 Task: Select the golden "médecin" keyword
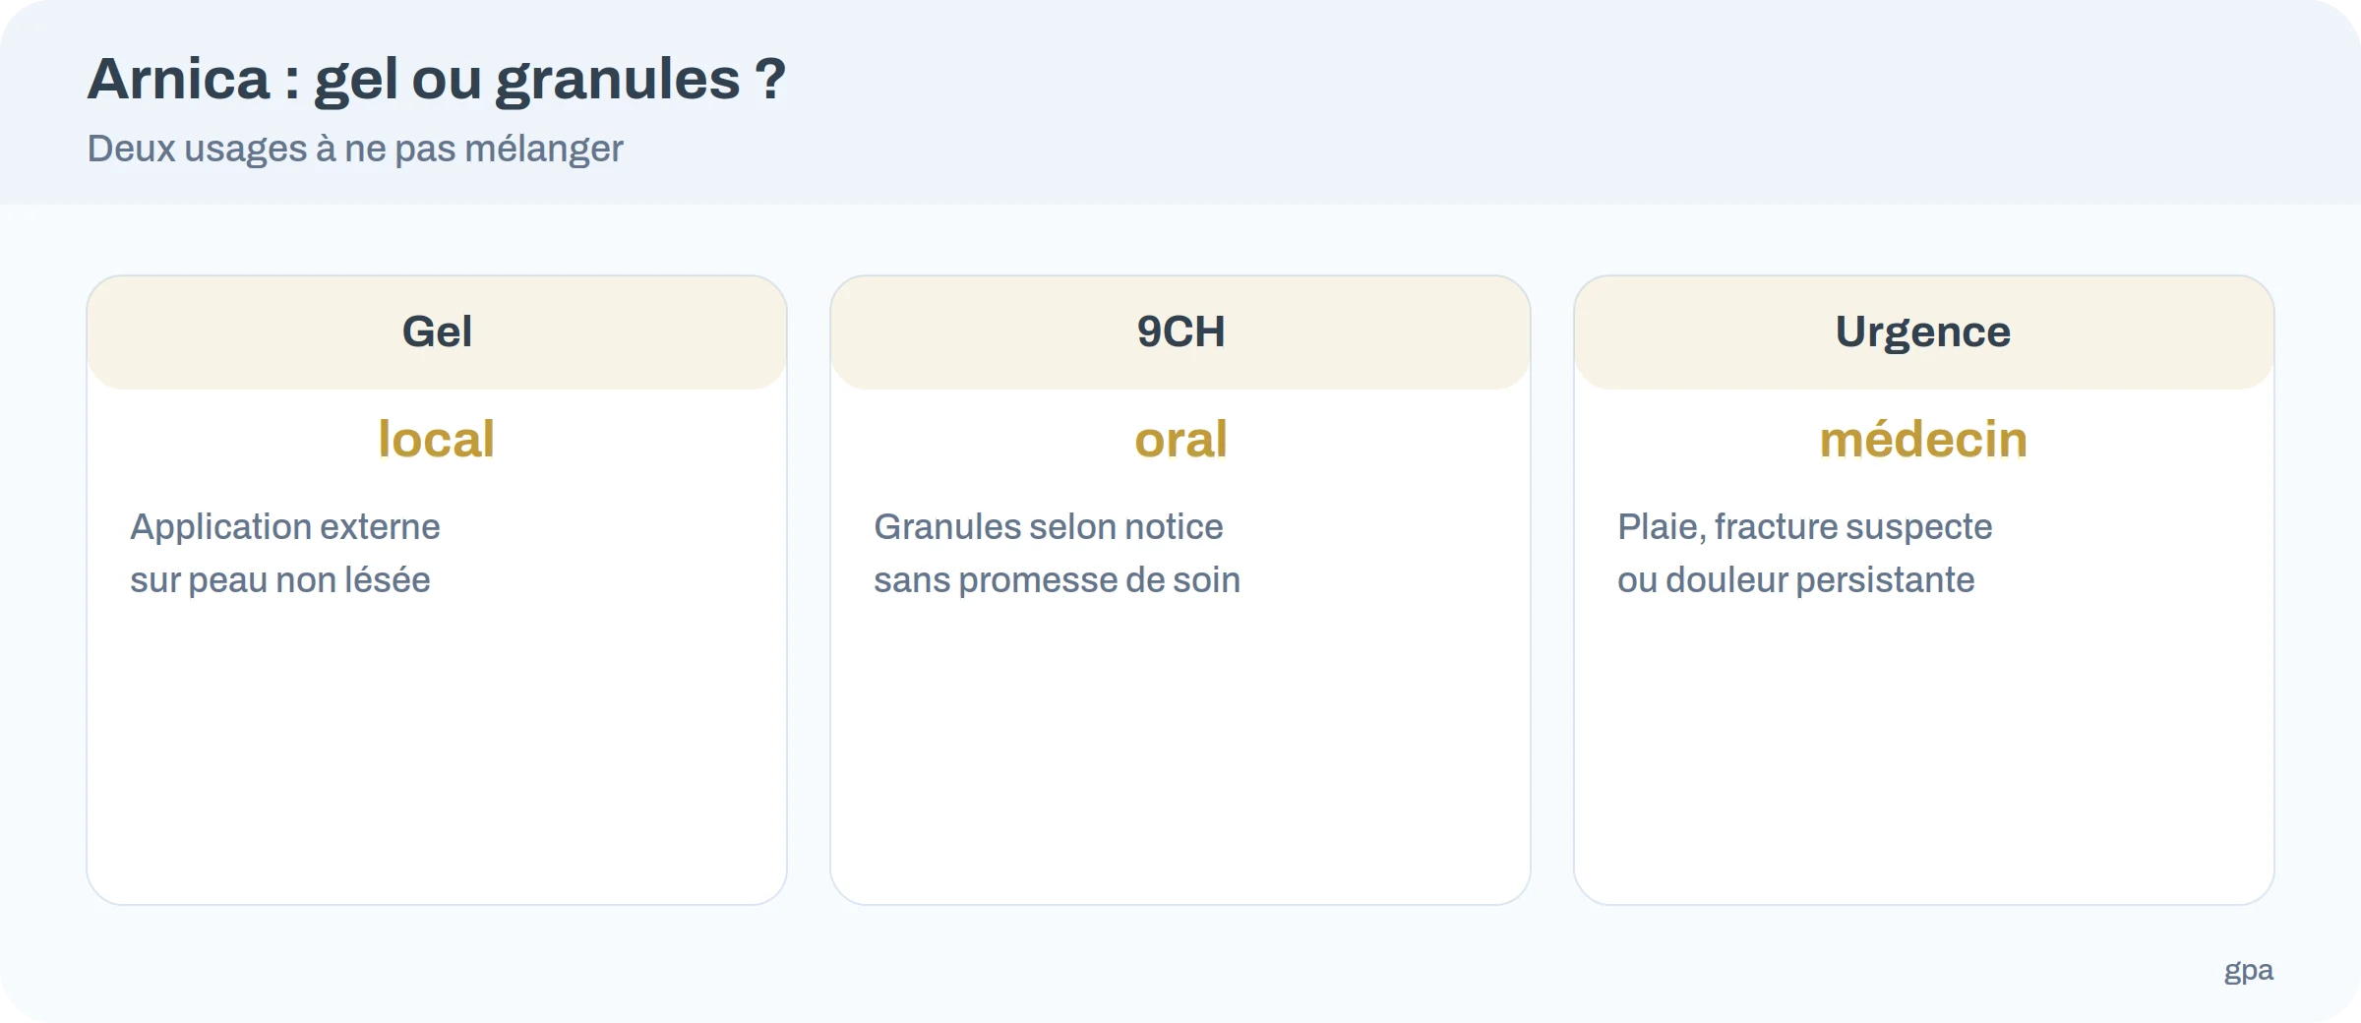pos(1924,439)
